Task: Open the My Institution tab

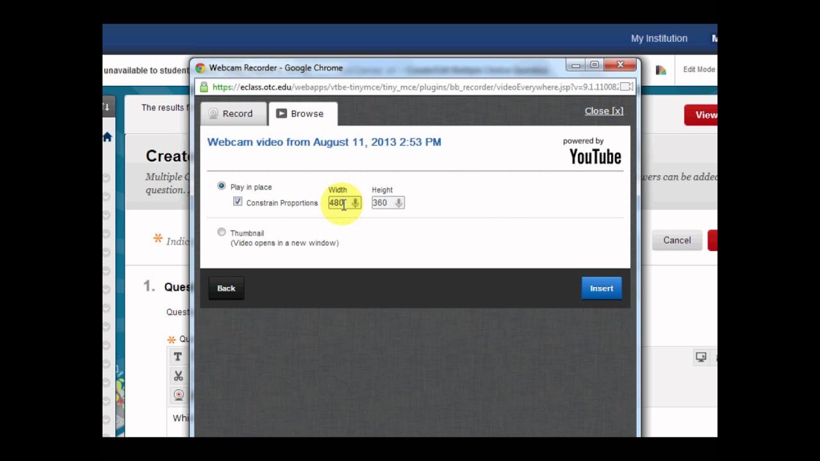Action: coord(659,38)
